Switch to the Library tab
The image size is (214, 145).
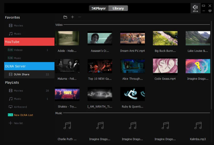click(x=118, y=8)
